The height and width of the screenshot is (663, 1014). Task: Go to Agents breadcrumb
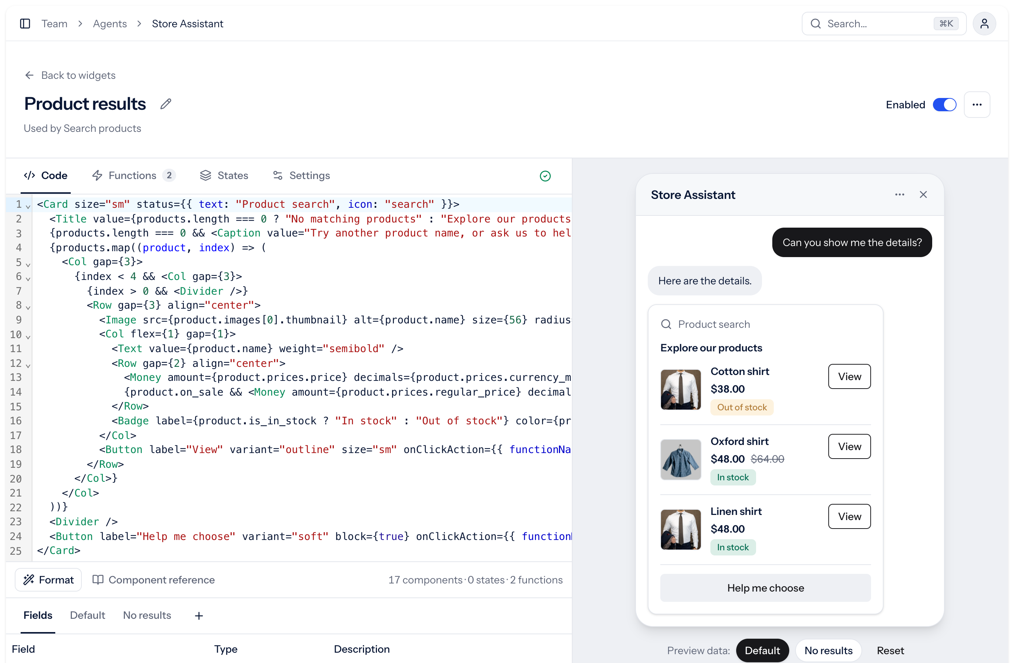tap(109, 24)
